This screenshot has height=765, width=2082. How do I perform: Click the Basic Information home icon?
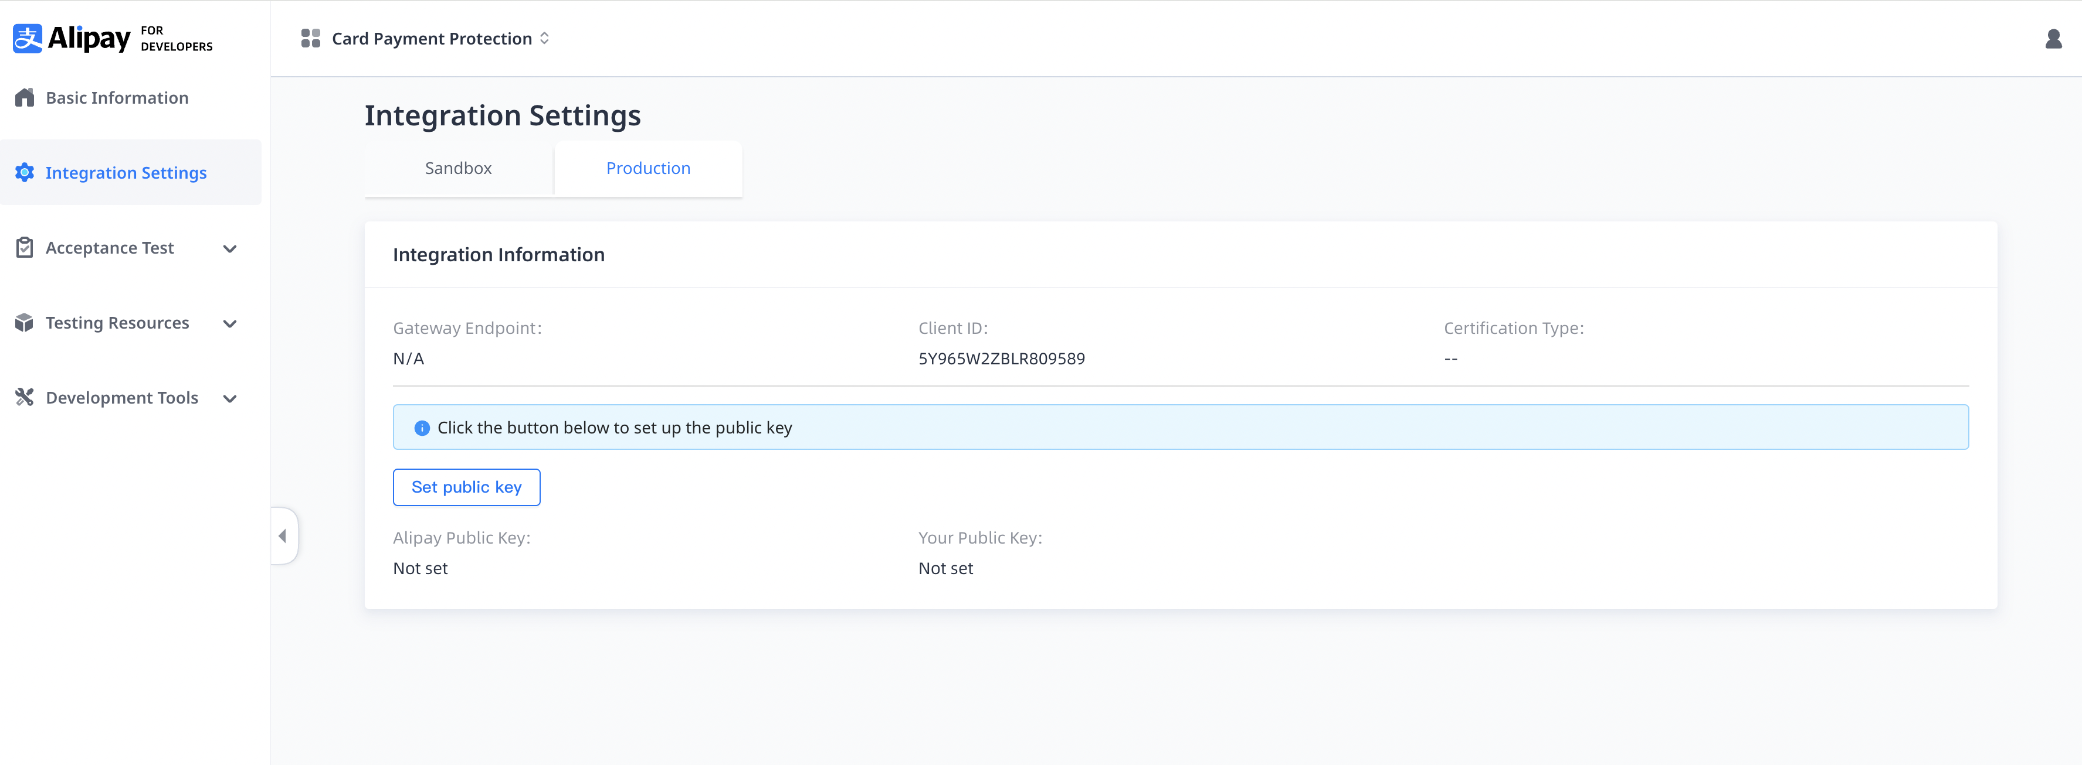pos(24,98)
